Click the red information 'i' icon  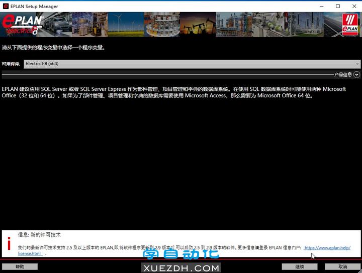[9, 243]
